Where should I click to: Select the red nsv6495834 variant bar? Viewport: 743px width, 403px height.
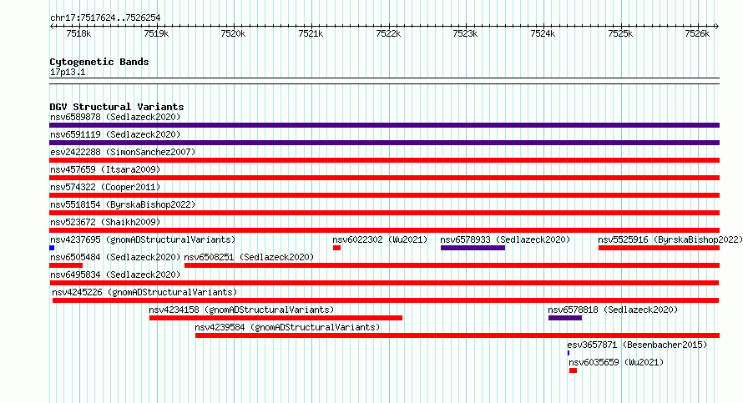click(384, 283)
